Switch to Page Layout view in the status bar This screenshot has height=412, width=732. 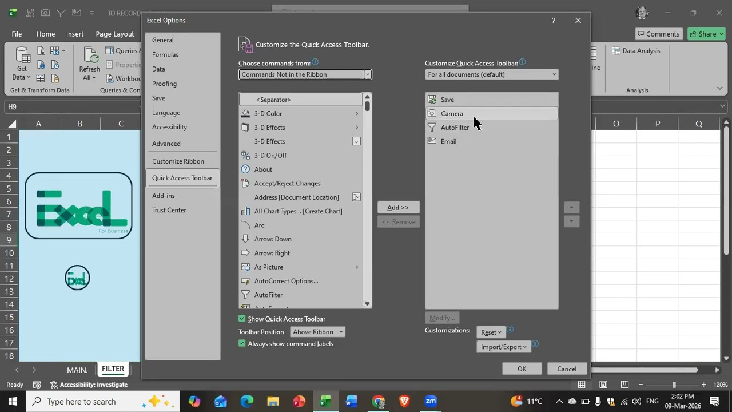coord(603,385)
